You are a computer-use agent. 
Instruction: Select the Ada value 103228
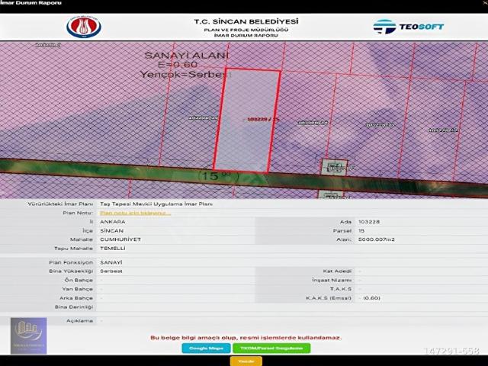point(369,222)
